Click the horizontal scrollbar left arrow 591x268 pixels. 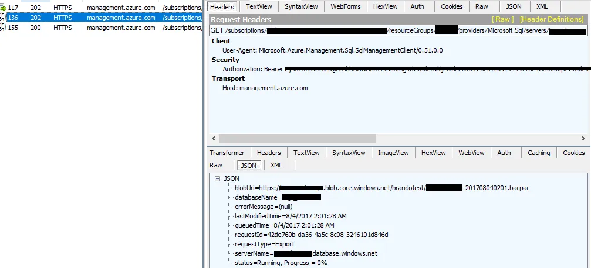(x=214, y=138)
